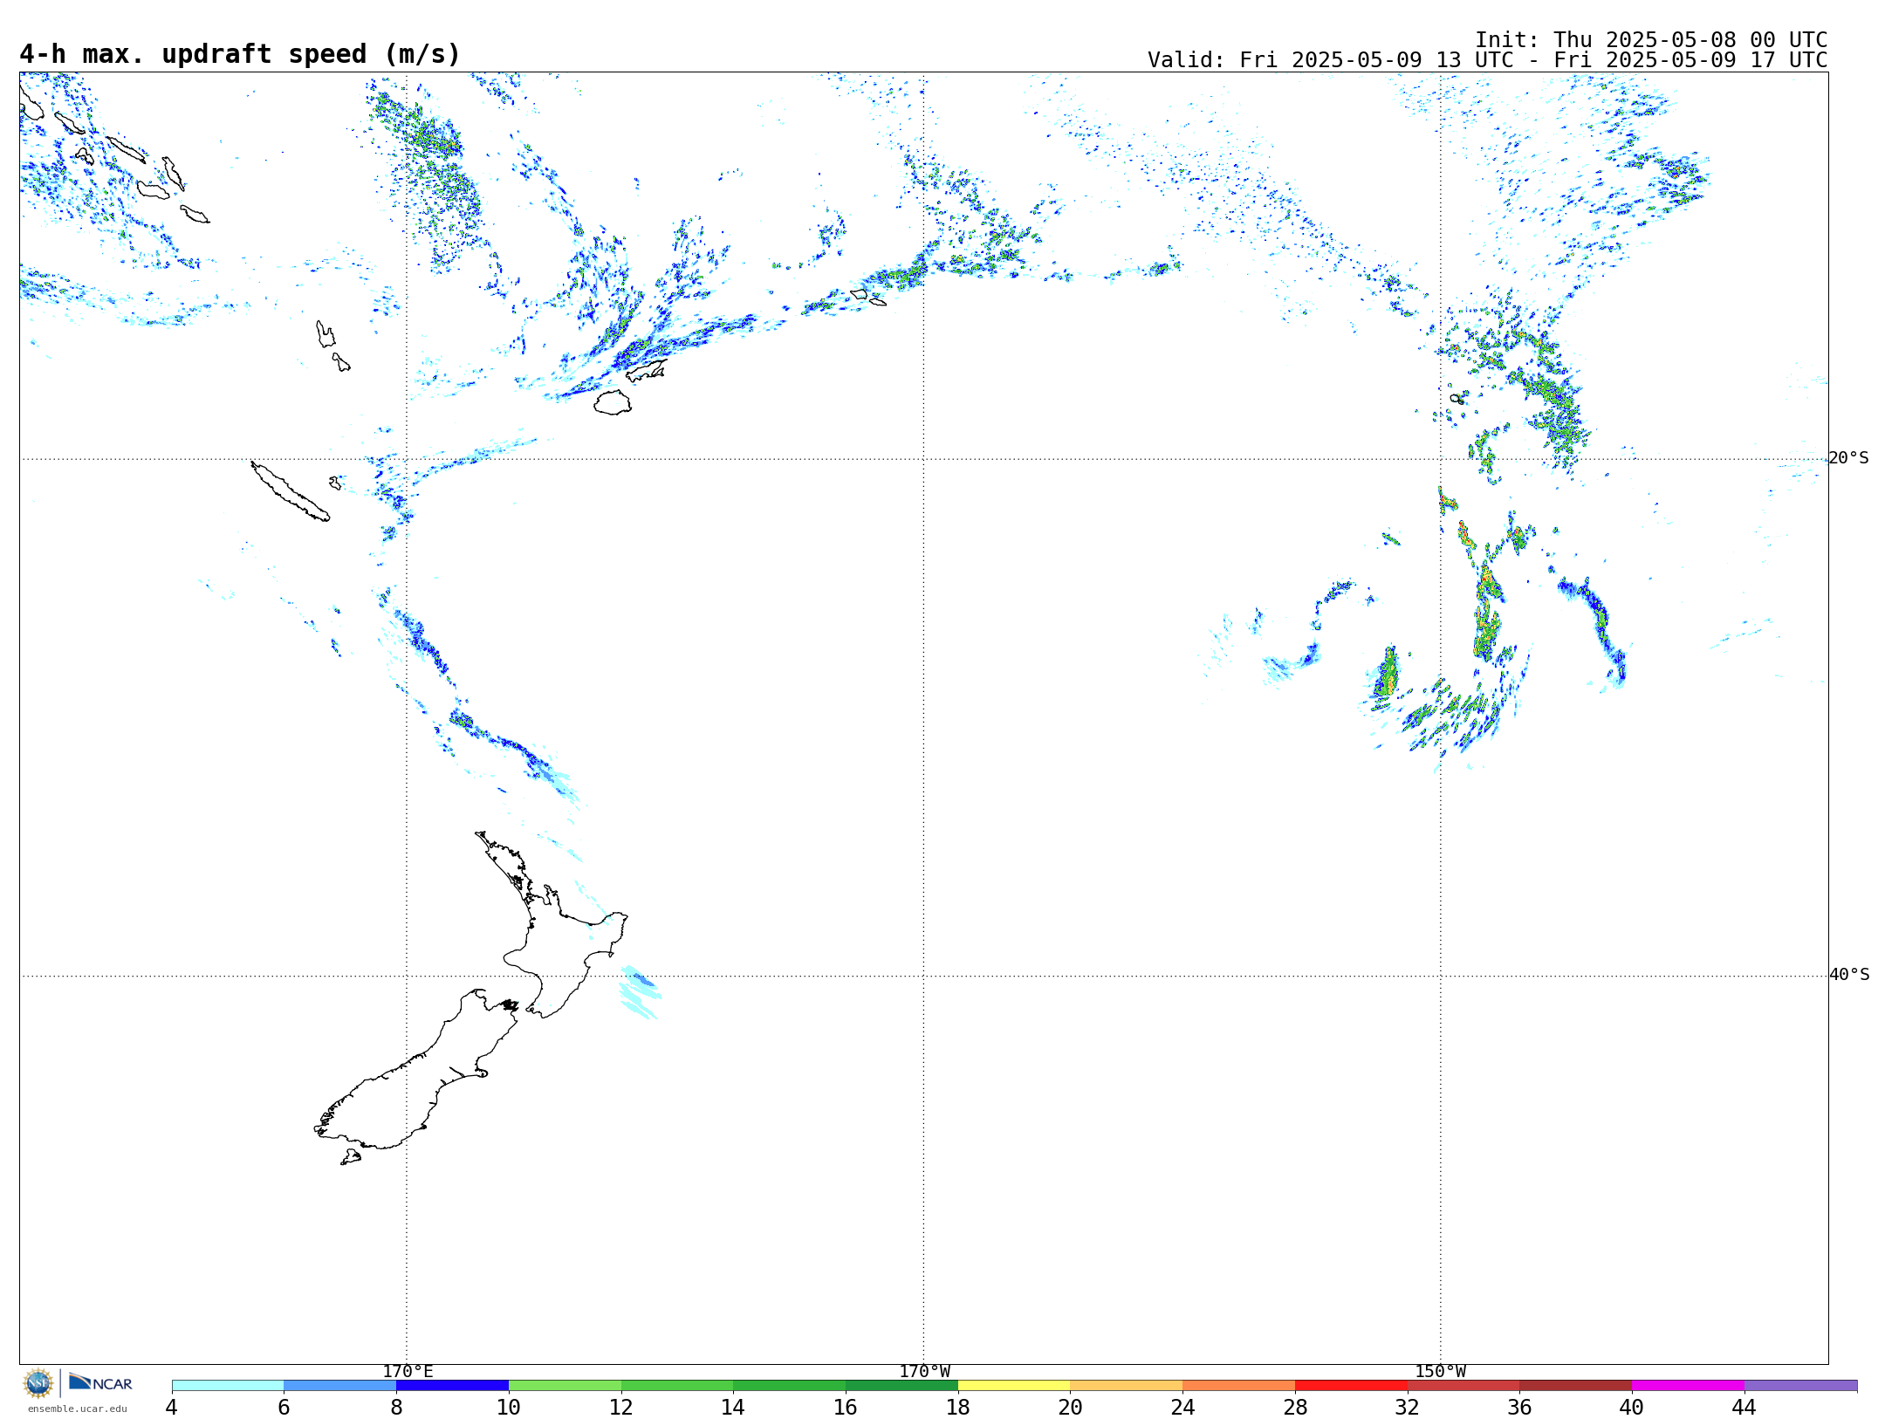Click the colorbar tick label '18'

[958, 1408]
